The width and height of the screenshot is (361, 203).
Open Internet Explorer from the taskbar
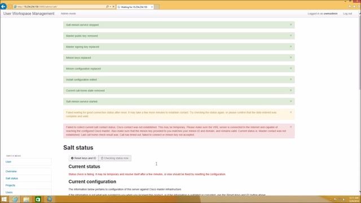[x=15, y=199]
